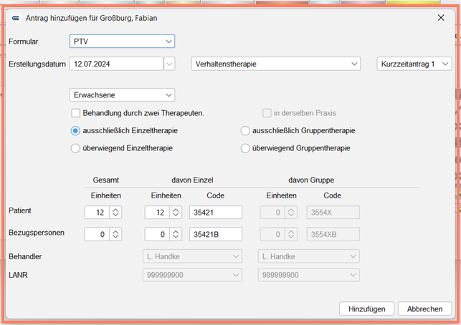461x325 pixels.
Task: Click stepper arrows for Bezugspersonen Gruppe Einheiten
Action: (291, 234)
